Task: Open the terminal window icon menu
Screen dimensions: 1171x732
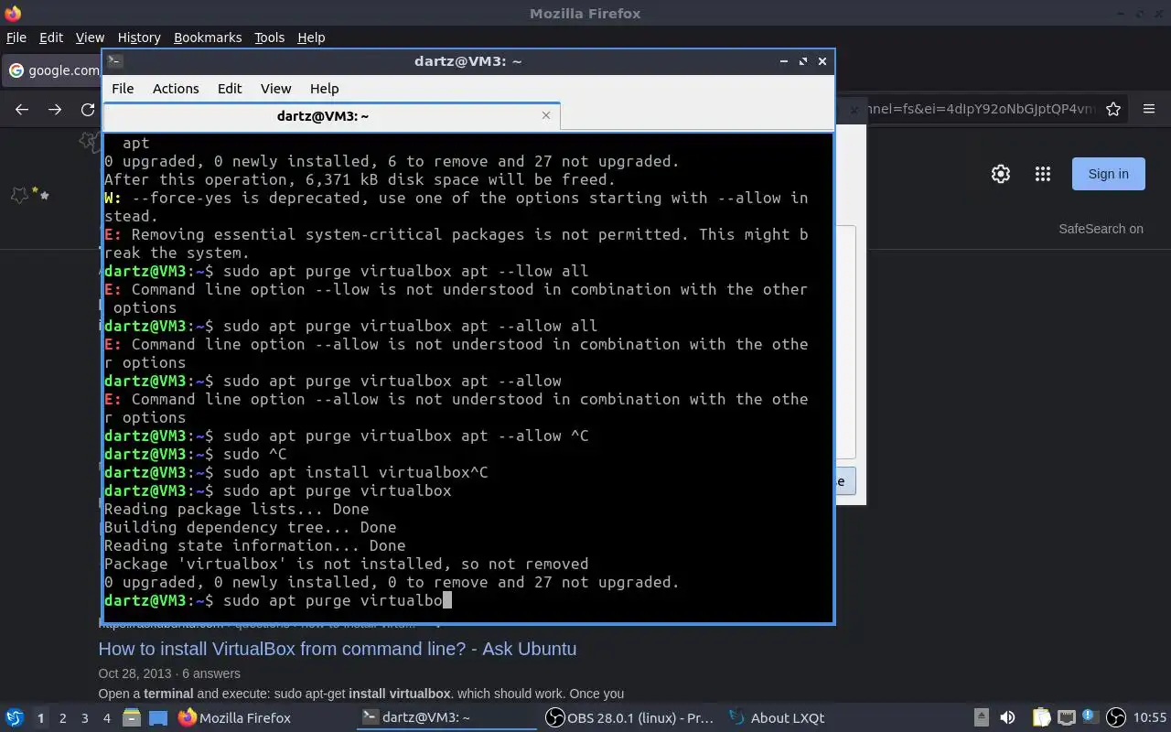Action: tap(114, 61)
